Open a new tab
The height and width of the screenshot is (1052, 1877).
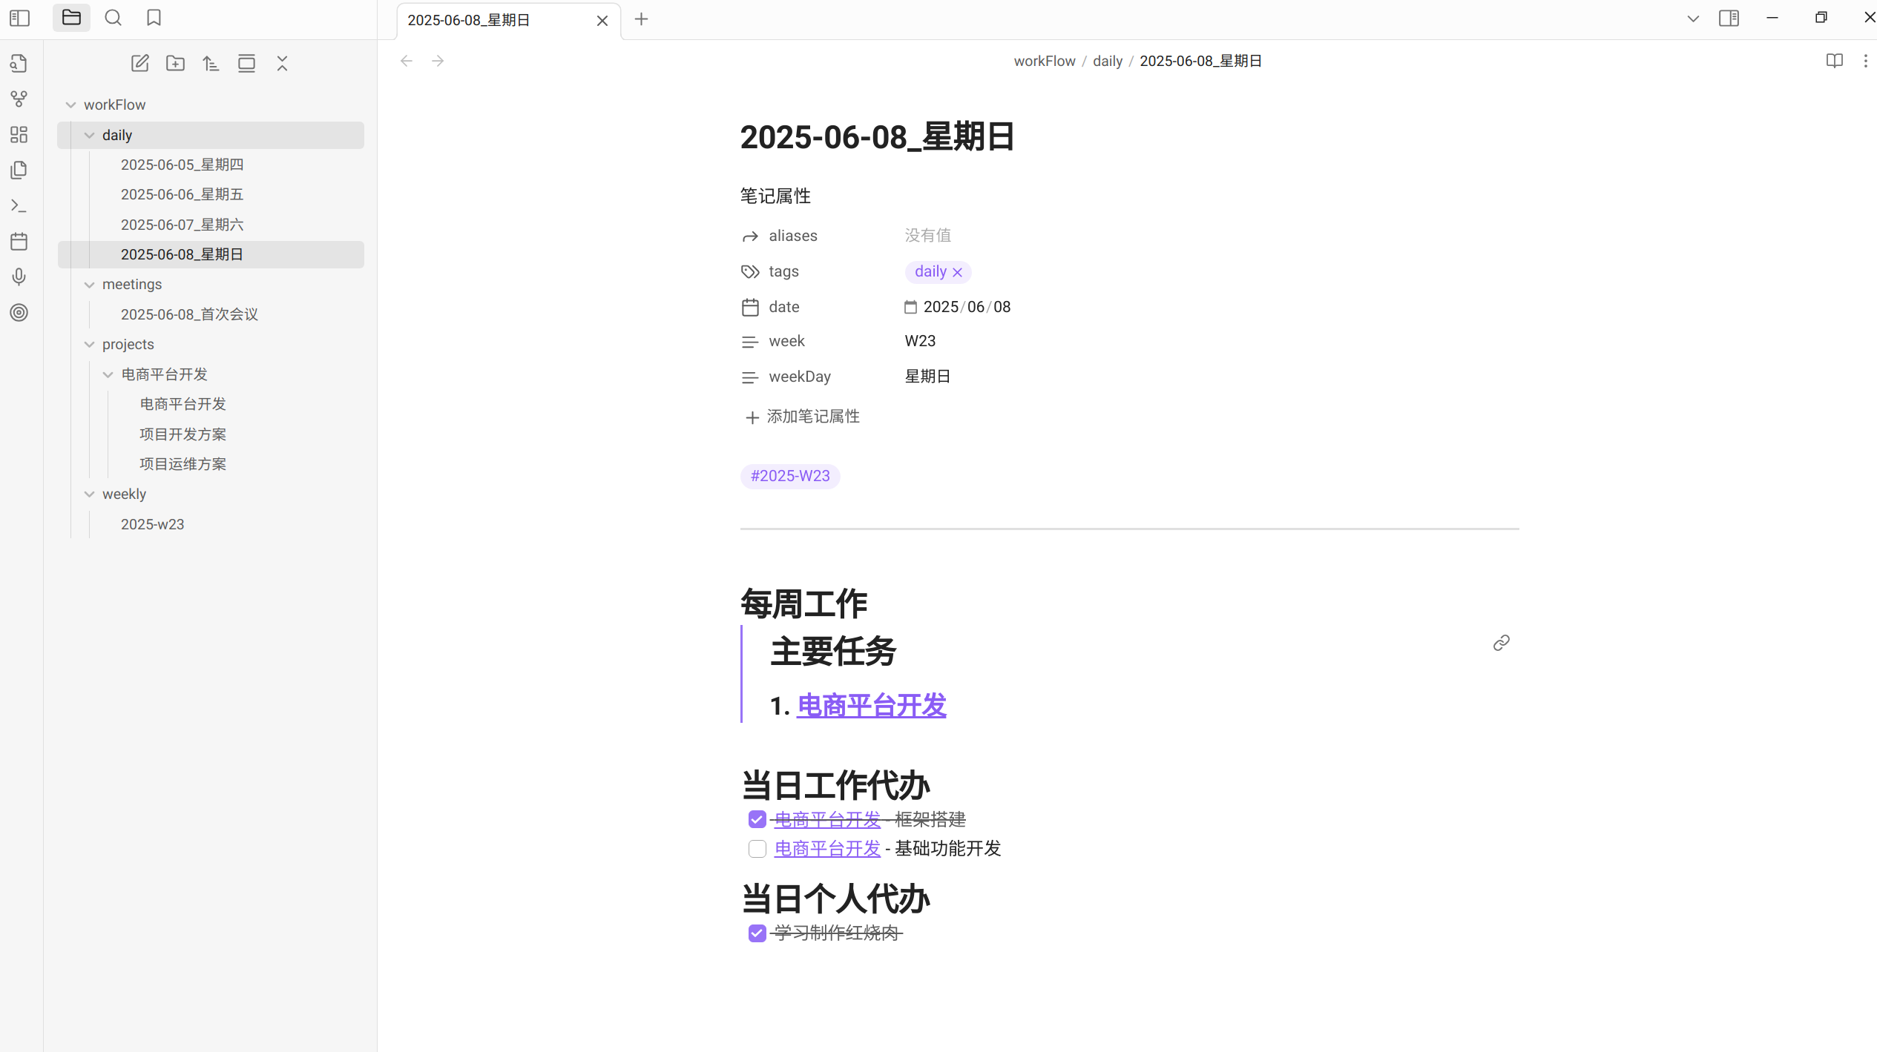coord(641,19)
